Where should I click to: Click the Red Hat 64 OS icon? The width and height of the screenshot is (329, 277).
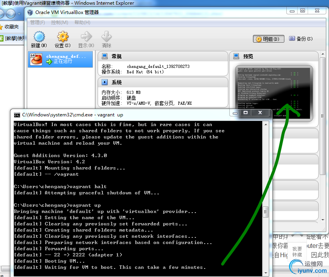pos(36,59)
